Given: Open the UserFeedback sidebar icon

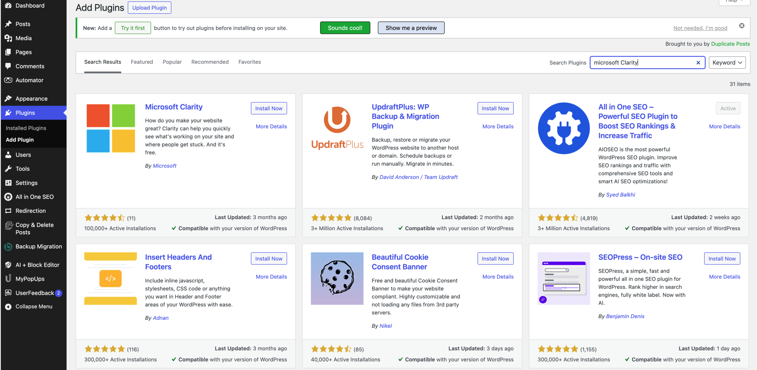Looking at the screenshot, I should pos(9,293).
